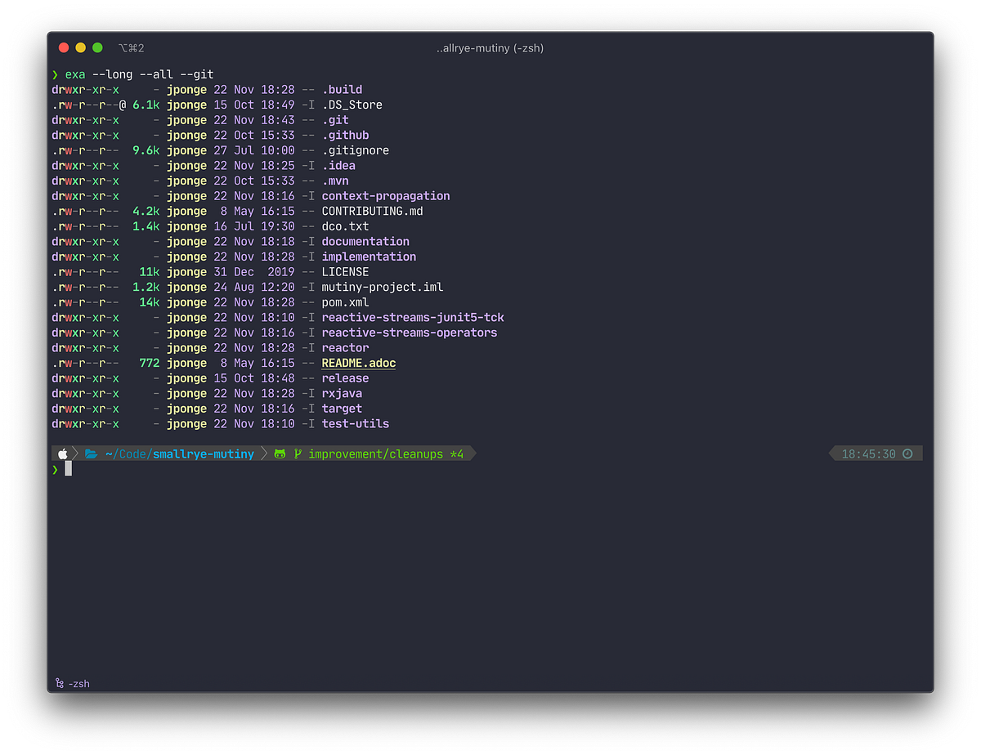This screenshot has width=981, height=755.
Task: Click the 18:45:30 timestamp segment
Action: coord(868,453)
